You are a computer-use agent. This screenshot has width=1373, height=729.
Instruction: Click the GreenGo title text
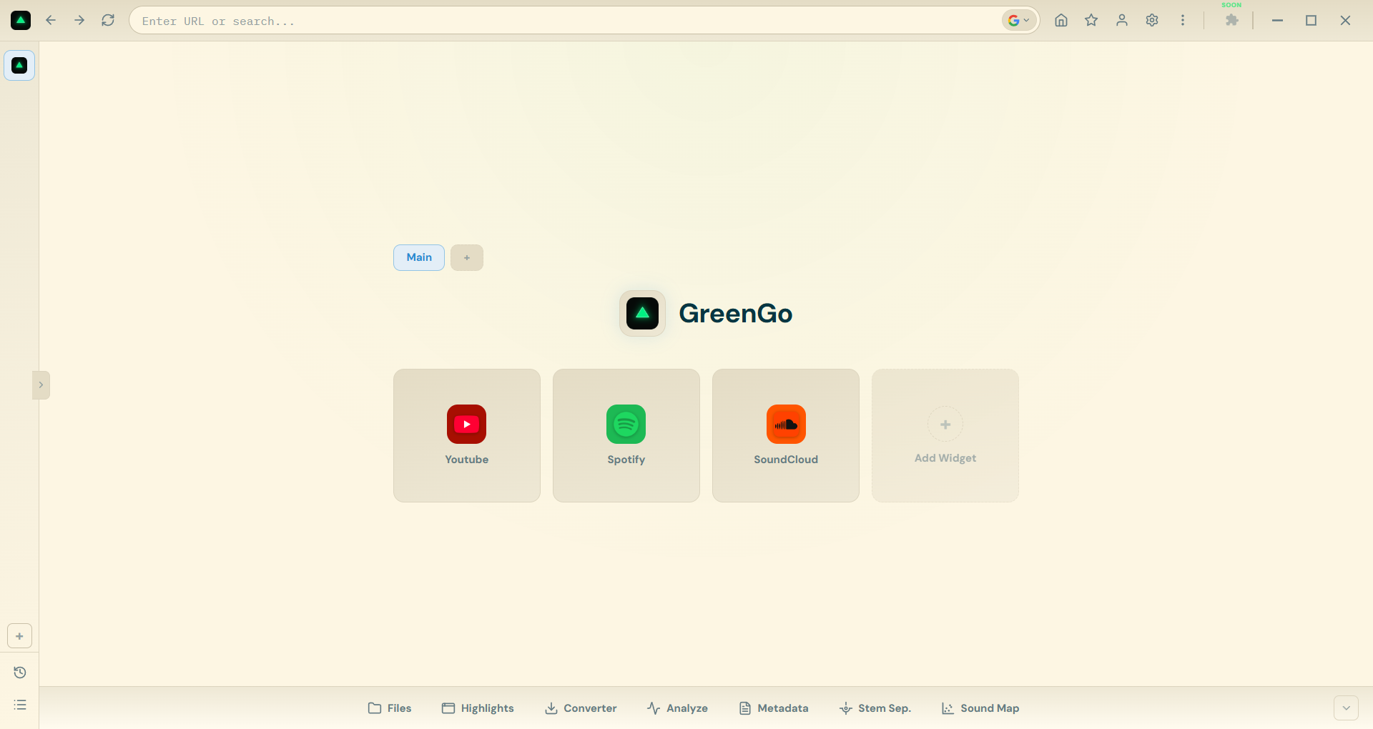click(x=735, y=313)
